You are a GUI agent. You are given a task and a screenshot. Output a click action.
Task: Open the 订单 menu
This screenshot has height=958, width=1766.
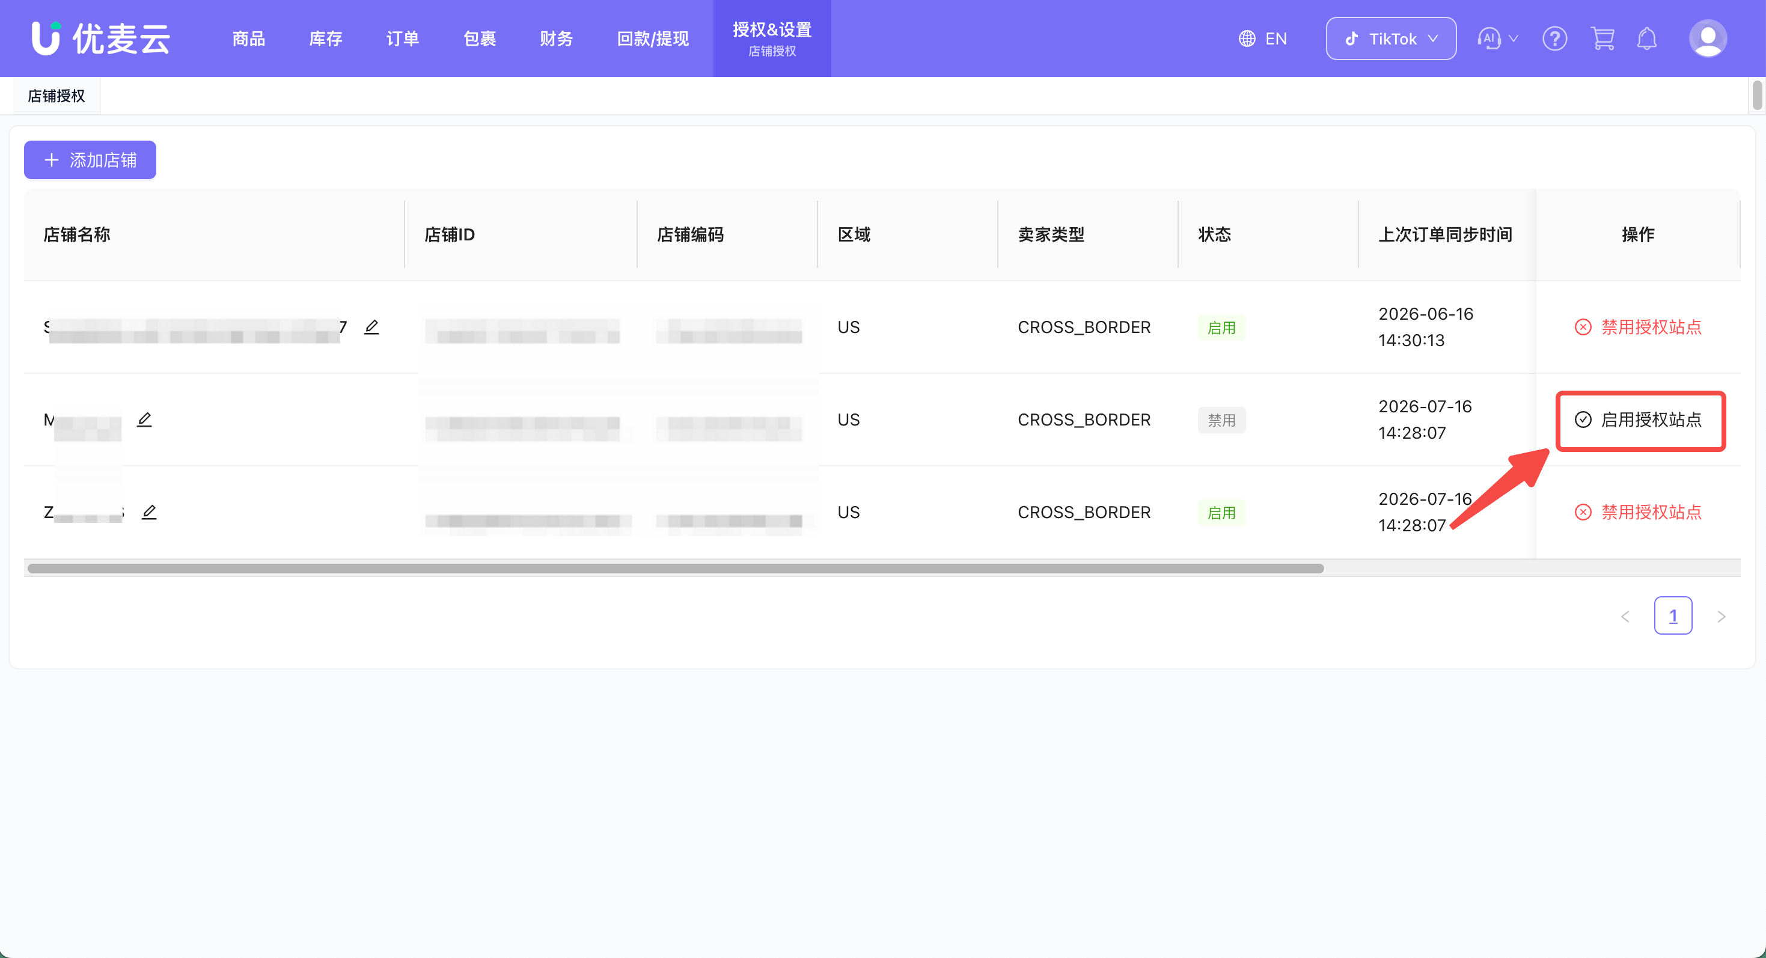click(x=402, y=38)
